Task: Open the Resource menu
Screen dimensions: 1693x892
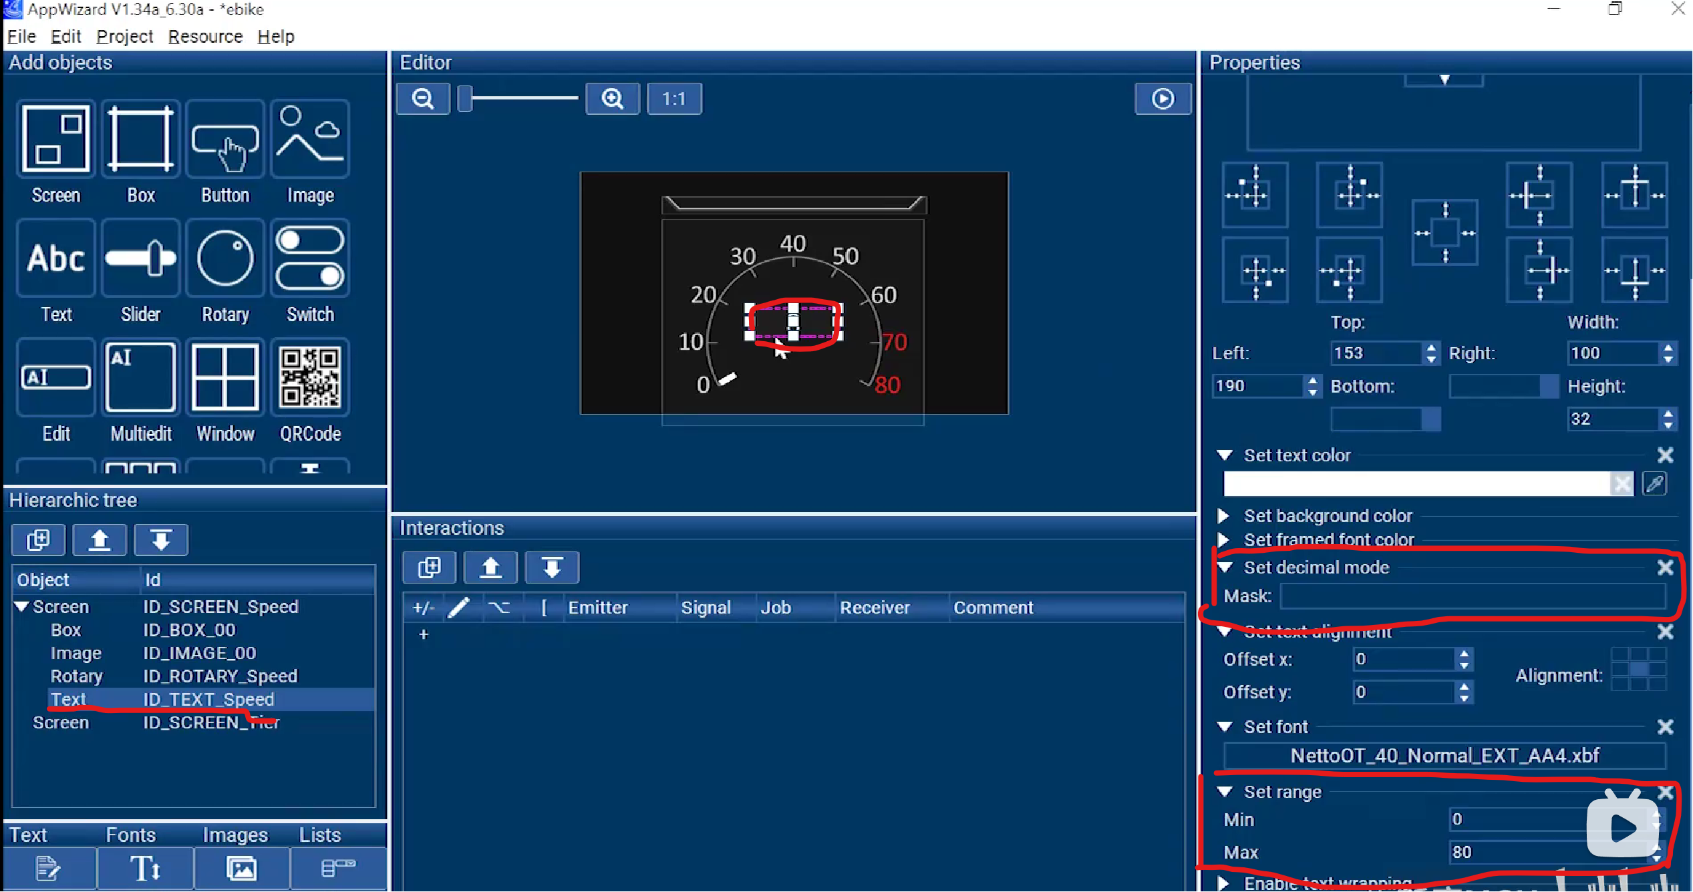Action: (x=205, y=37)
